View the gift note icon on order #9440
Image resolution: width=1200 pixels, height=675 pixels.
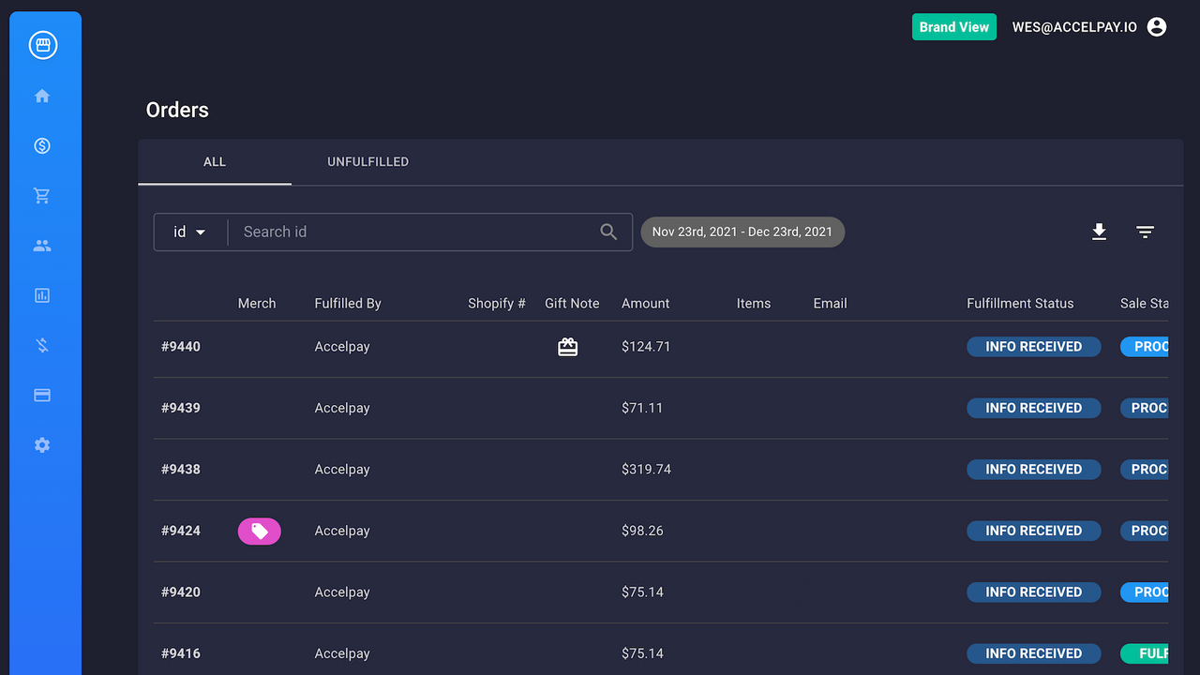[567, 346]
